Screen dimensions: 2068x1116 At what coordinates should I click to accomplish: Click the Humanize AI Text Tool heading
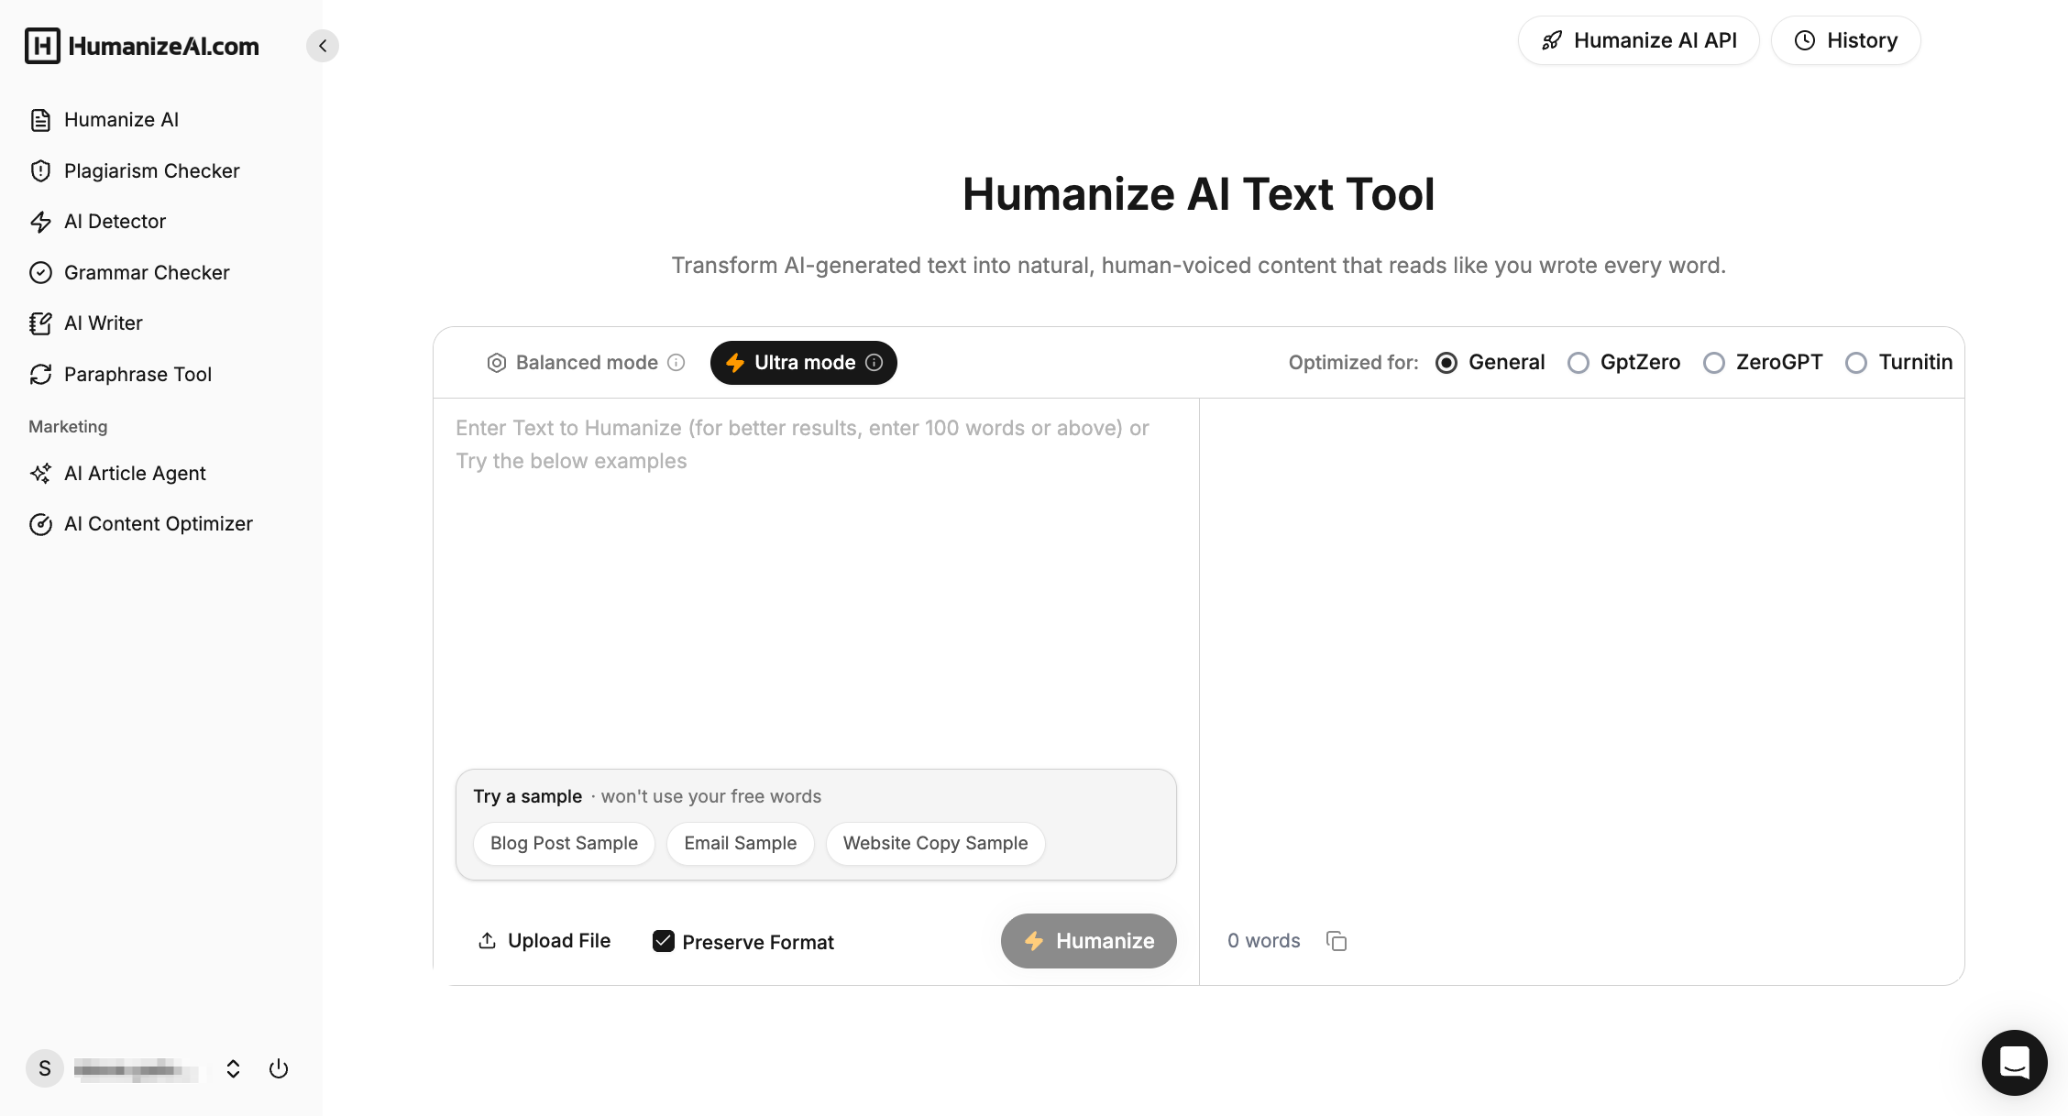click(x=1199, y=194)
